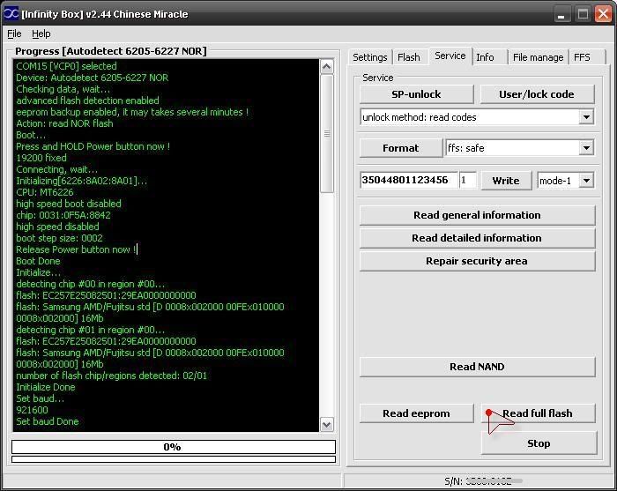The image size is (617, 491).
Task: Click the 0% progress bar
Action: tap(174, 447)
